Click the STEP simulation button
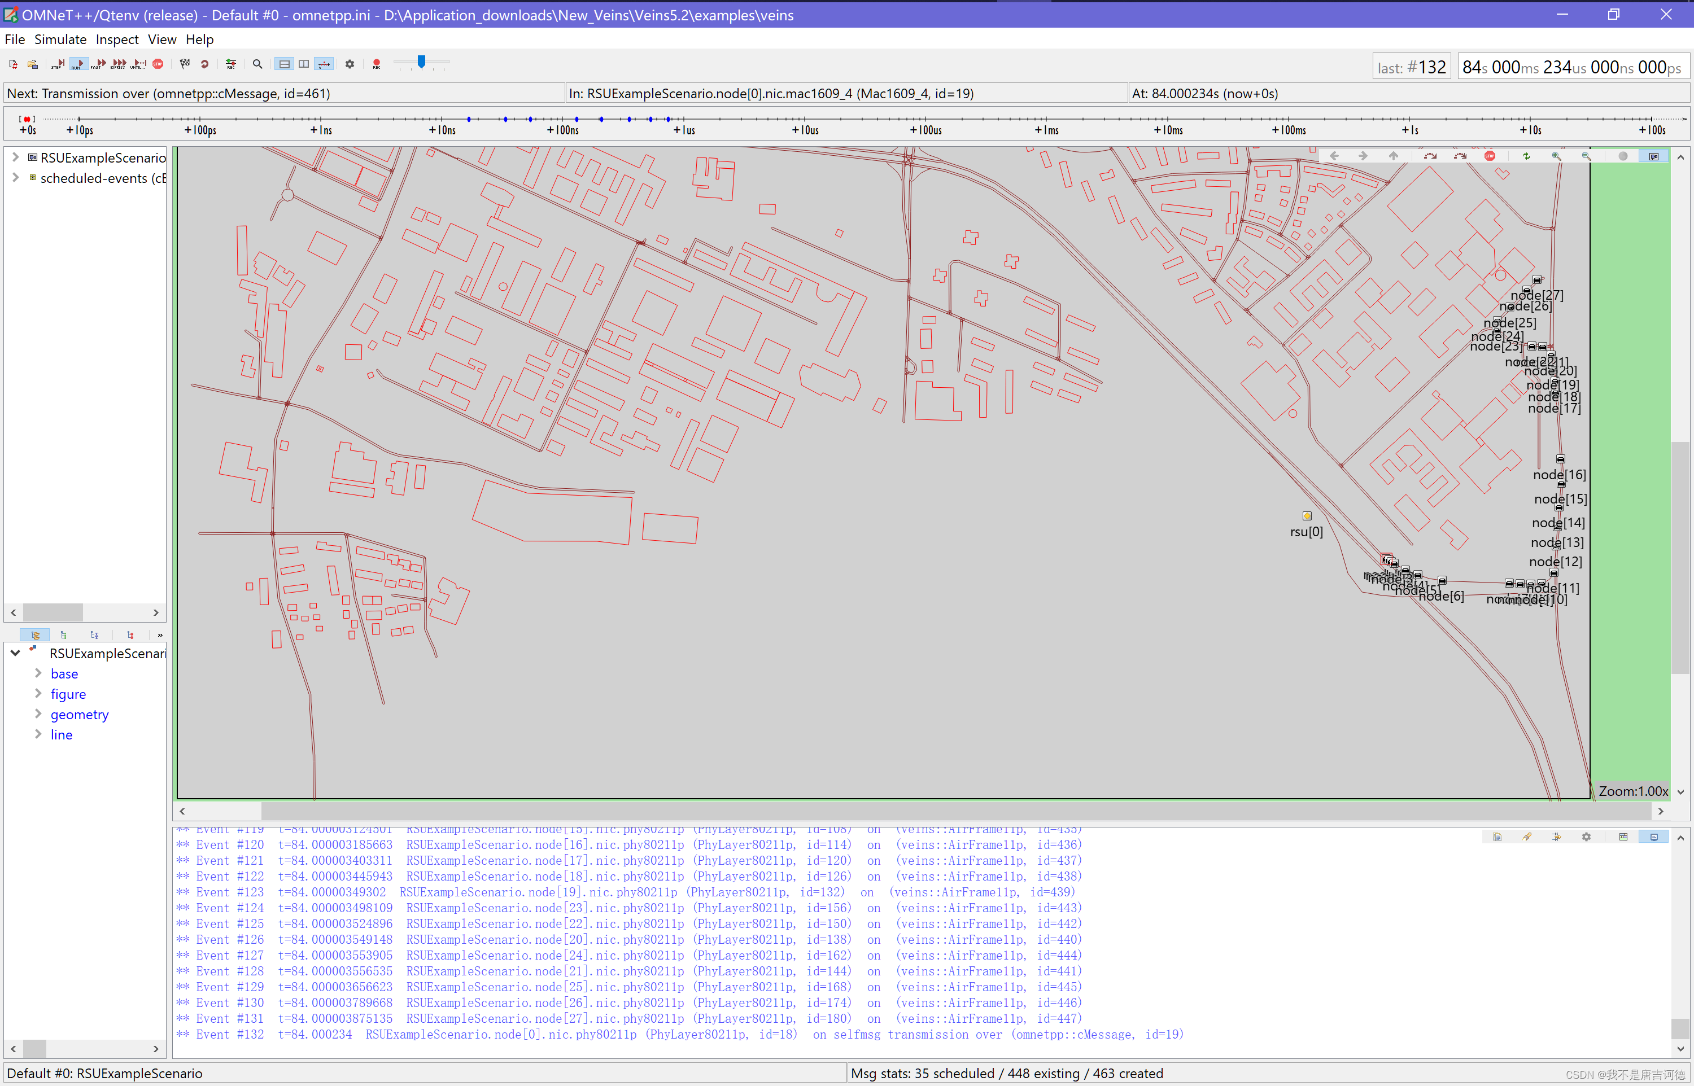 pyautogui.click(x=58, y=64)
